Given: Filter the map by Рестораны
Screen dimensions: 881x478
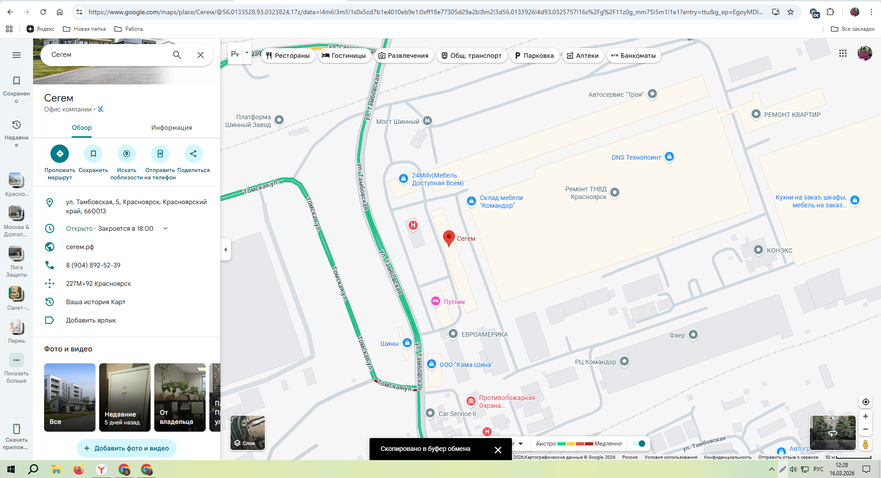Looking at the screenshot, I should (x=288, y=56).
